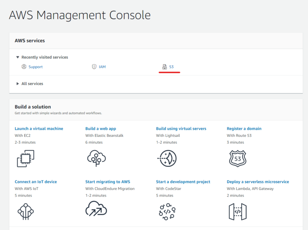Screen dimensions: 308x230
Task: Open Start a development project link
Action: point(183,181)
